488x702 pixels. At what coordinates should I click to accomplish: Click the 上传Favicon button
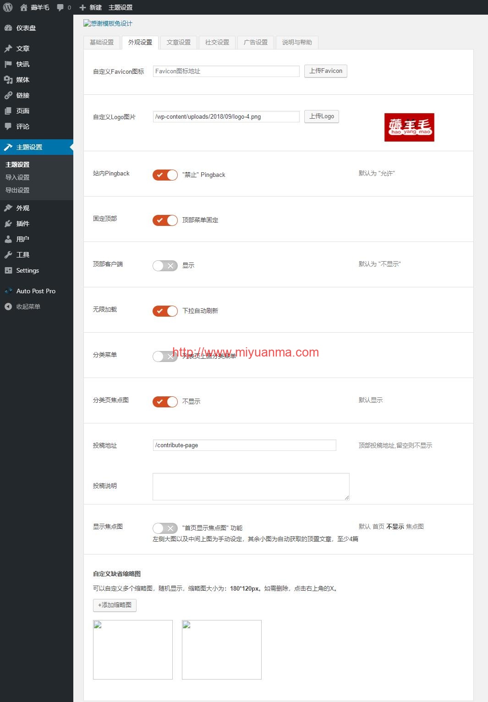326,71
